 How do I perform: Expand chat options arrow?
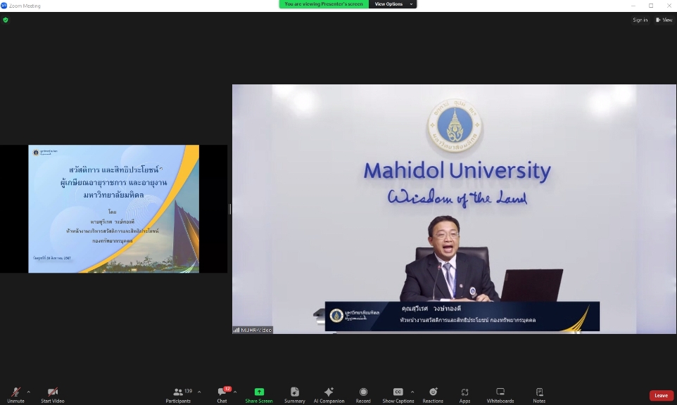coord(235,392)
